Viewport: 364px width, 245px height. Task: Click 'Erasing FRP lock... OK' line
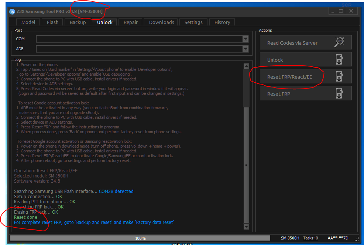pyautogui.click(x=36, y=212)
